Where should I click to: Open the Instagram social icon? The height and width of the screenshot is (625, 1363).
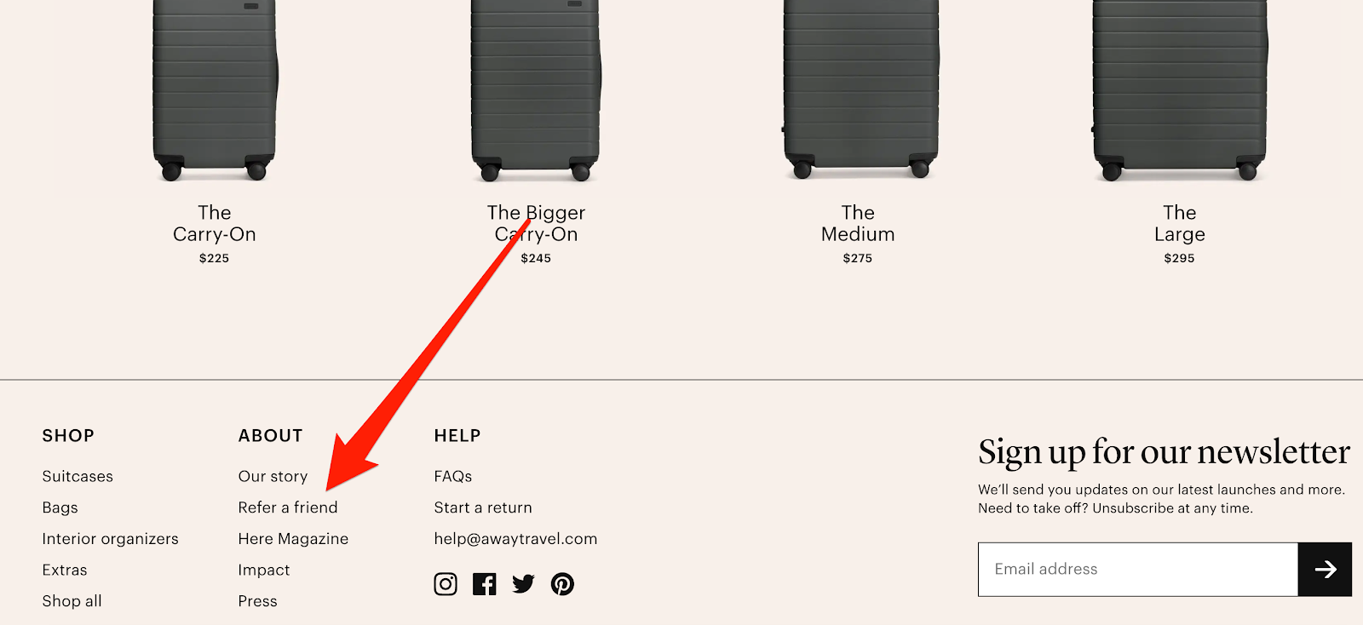point(446,584)
